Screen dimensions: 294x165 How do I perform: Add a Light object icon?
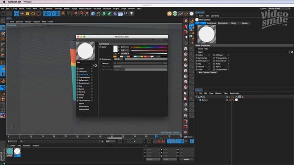(x=132, y=14)
